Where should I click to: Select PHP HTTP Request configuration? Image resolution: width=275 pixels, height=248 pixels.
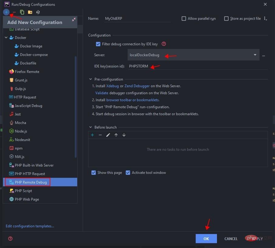pos(40,174)
